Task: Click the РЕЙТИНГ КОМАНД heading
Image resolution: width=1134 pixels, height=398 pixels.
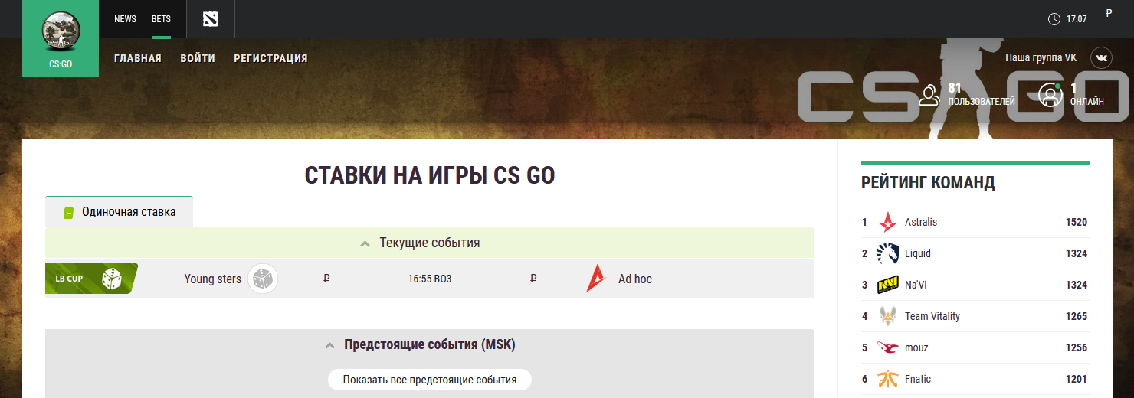Action: tap(928, 182)
